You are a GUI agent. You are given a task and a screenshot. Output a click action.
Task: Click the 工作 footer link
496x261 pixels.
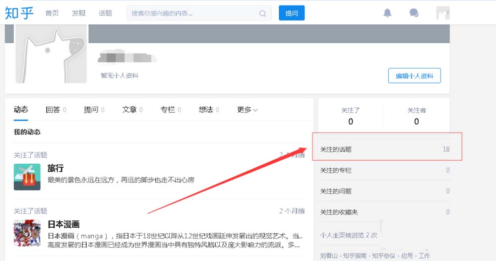click(x=424, y=256)
